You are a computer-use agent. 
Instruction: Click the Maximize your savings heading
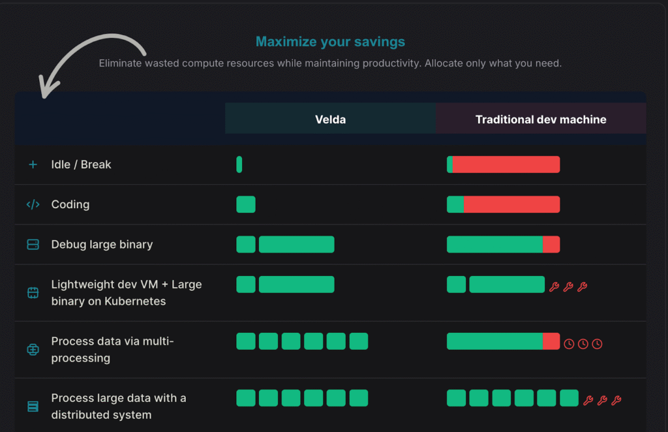(x=331, y=41)
